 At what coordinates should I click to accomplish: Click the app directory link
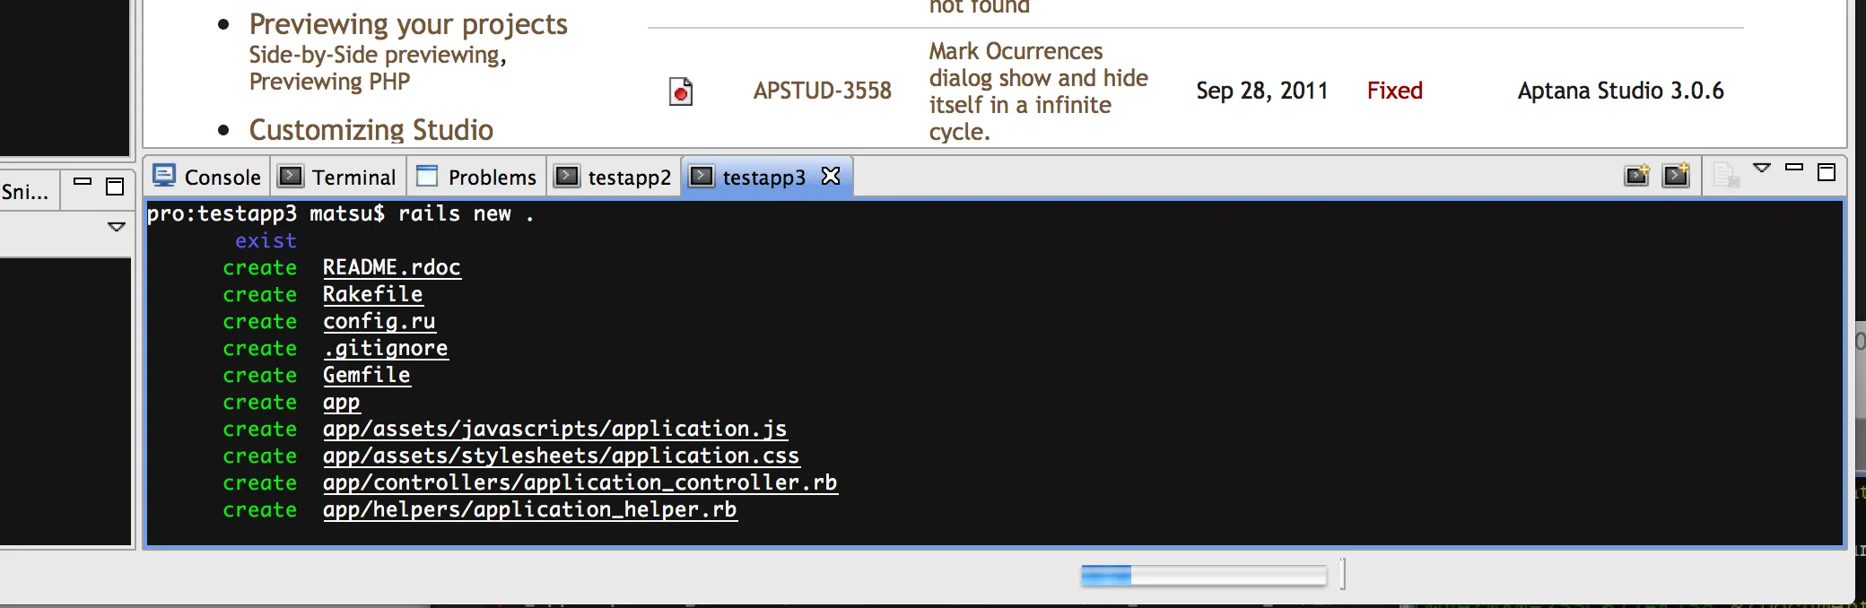342,403
